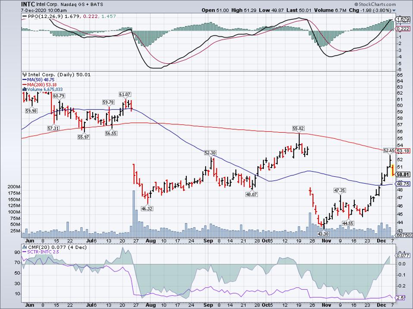Click the red MA(200) legend line swatch
The height and width of the screenshot is (309, 413).
click(x=25, y=84)
